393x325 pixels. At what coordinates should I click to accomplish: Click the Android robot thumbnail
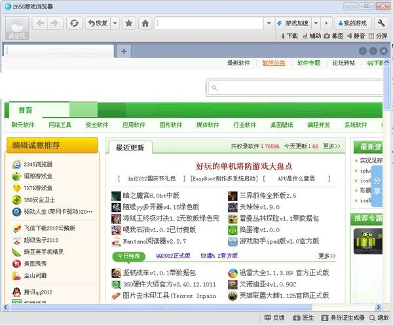[x=367, y=241]
